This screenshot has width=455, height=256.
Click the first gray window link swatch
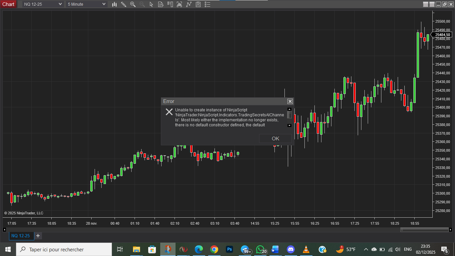[425, 4]
